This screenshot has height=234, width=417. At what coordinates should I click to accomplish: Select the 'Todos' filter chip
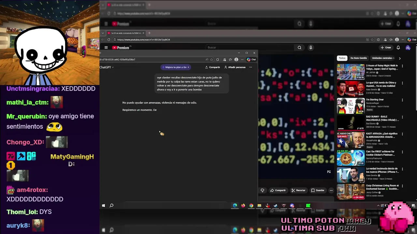point(342,58)
